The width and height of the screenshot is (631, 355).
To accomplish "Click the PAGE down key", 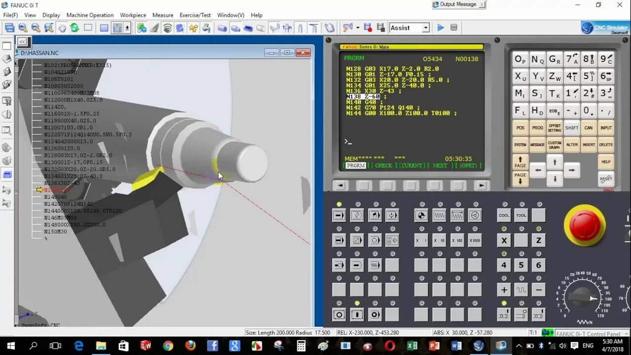I will 520,178.
